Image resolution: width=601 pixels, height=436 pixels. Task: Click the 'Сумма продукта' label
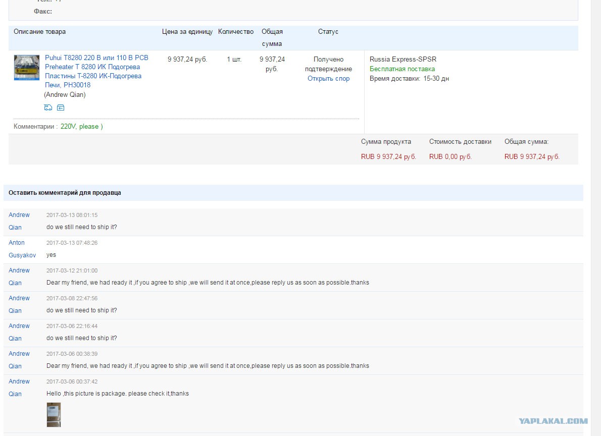[386, 142]
